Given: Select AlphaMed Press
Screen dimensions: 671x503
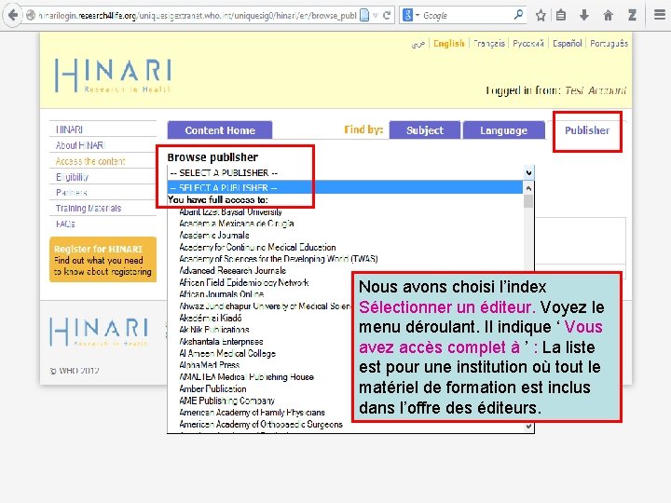Looking at the screenshot, I should [x=210, y=365].
